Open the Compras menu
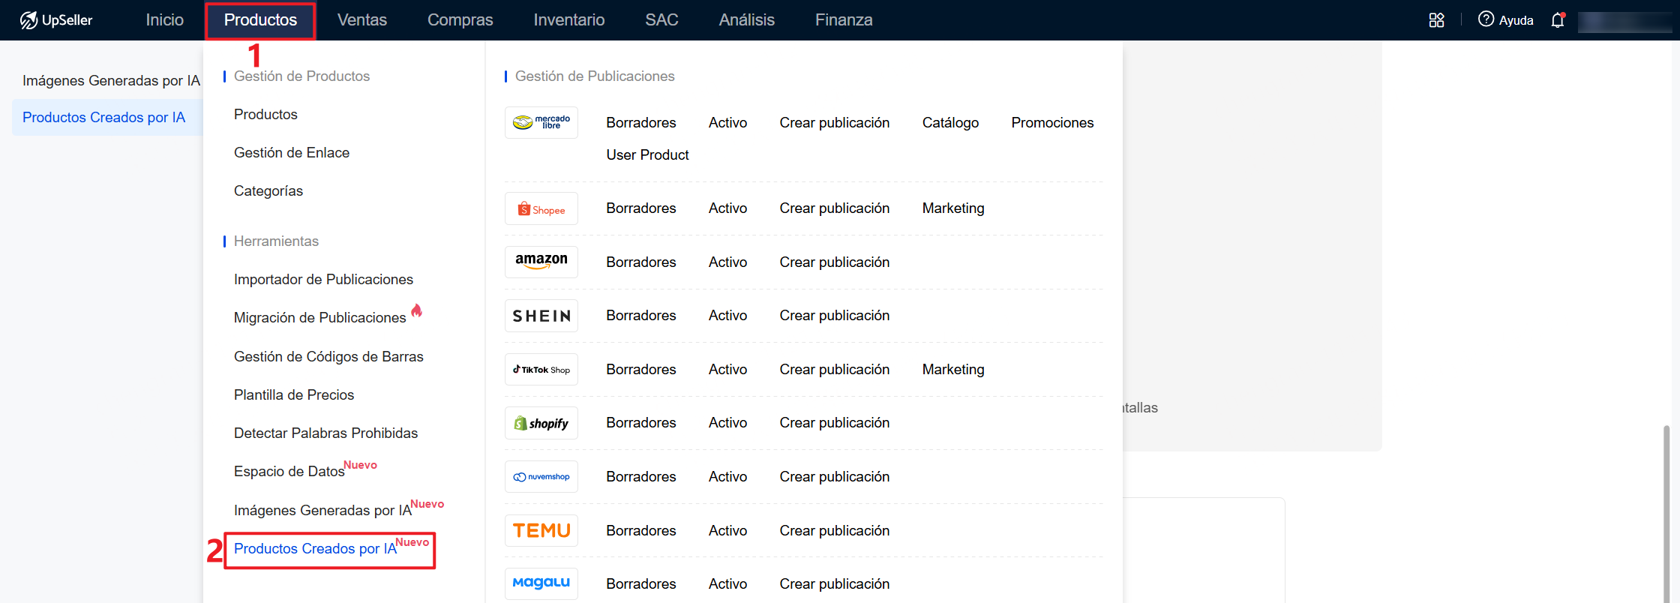 pos(460,20)
